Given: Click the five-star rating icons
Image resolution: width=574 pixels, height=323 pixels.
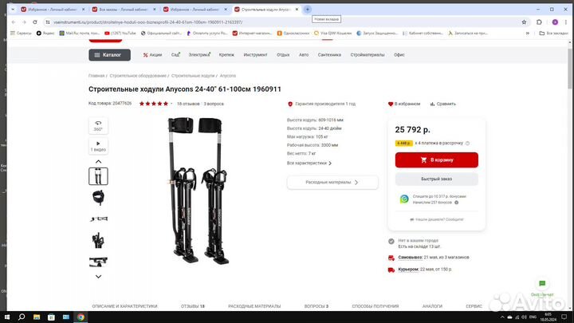Looking at the screenshot, I should [x=154, y=104].
